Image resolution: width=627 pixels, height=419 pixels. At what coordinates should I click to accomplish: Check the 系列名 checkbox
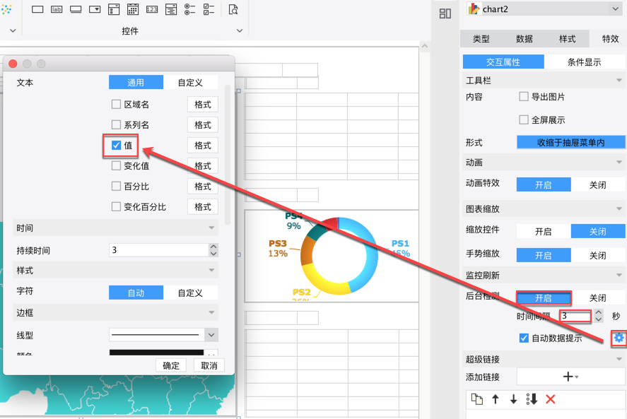click(x=116, y=125)
